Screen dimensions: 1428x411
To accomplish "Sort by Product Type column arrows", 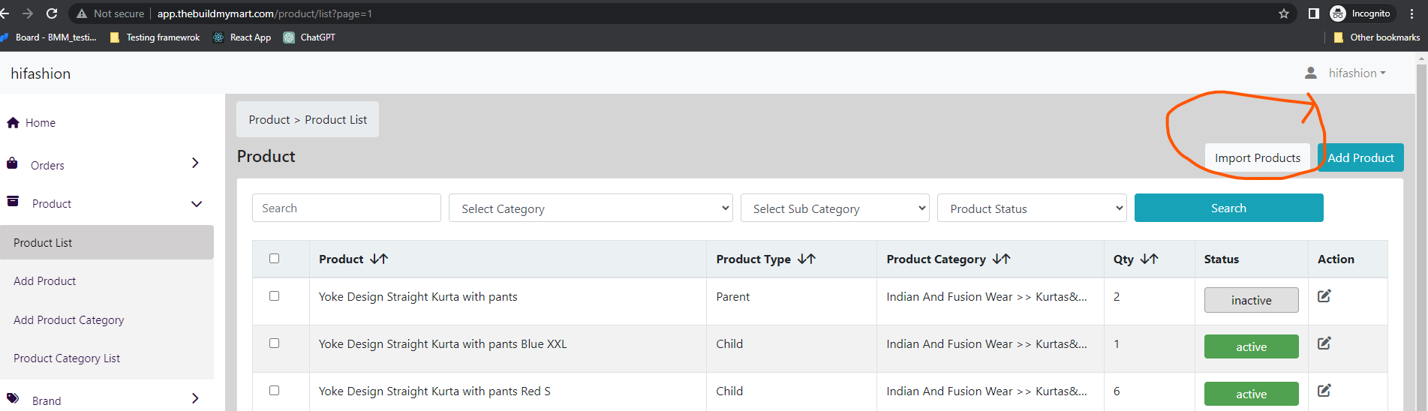I will pyautogui.click(x=807, y=259).
